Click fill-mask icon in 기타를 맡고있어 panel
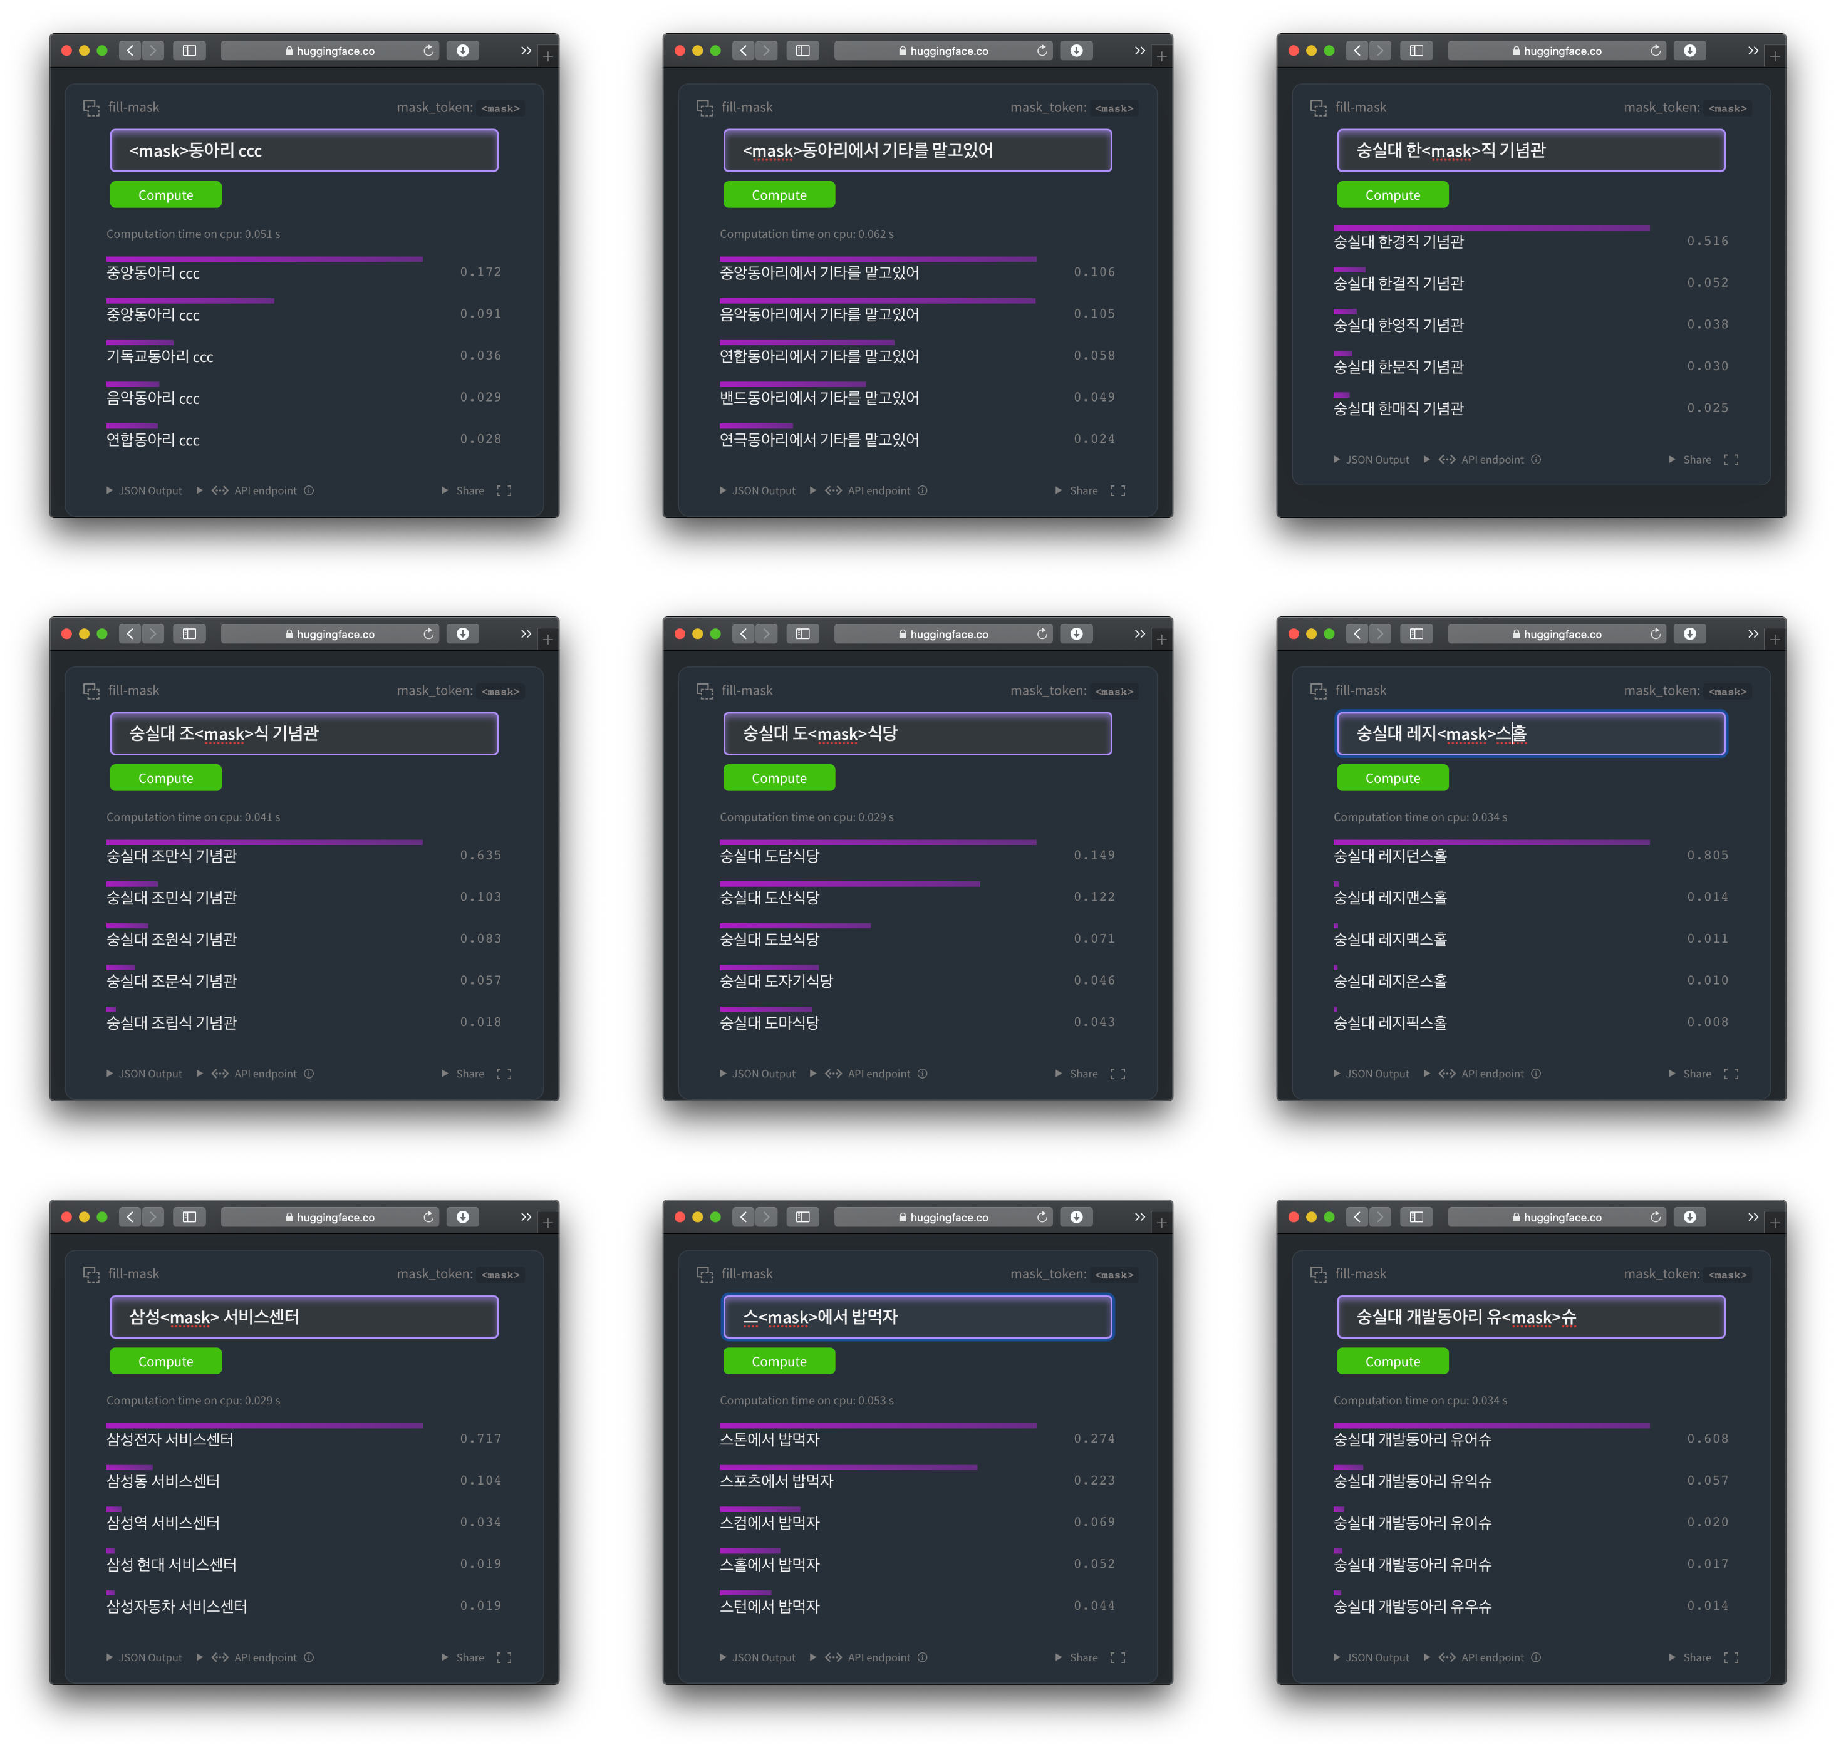 705,108
